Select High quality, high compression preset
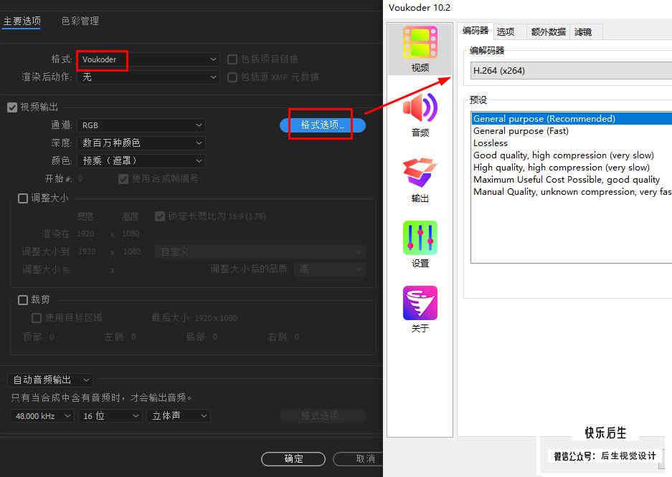The width and height of the screenshot is (672, 477). (x=572, y=168)
